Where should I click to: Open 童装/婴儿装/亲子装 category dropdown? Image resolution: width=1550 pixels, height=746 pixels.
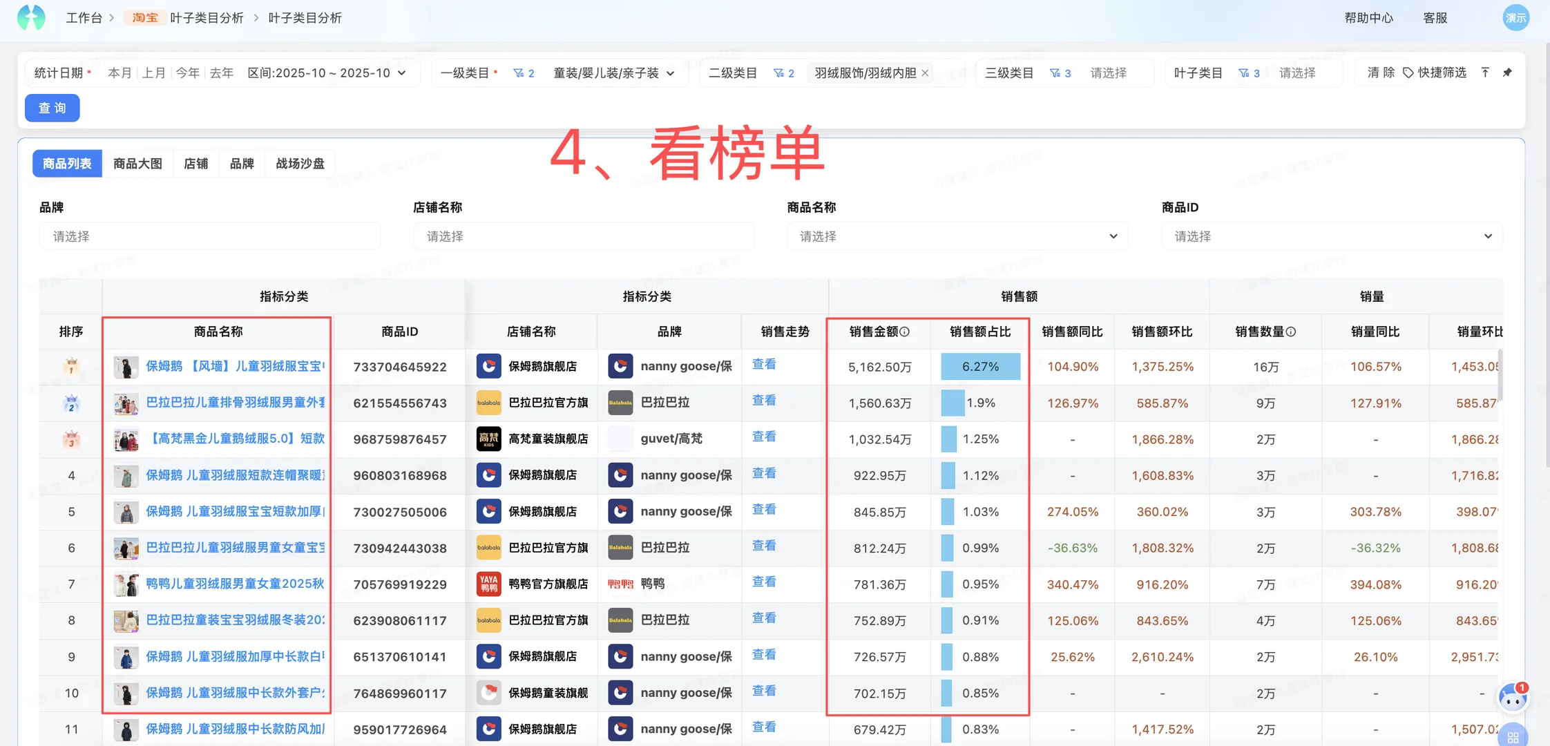click(x=614, y=73)
